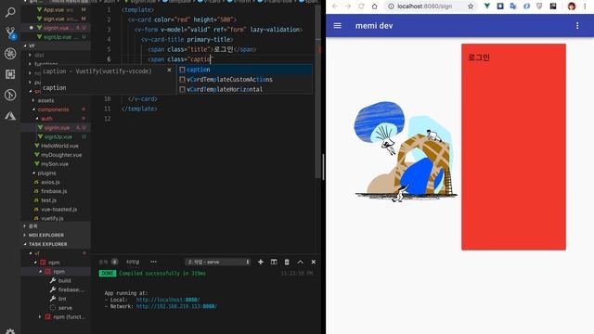
Task: Open the Chrome three-dot menu
Action: click(x=585, y=6)
